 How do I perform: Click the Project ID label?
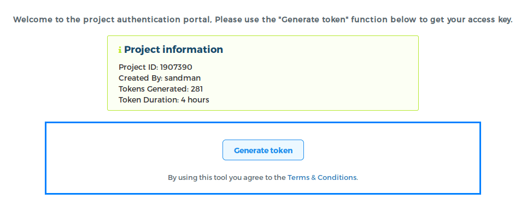point(138,67)
